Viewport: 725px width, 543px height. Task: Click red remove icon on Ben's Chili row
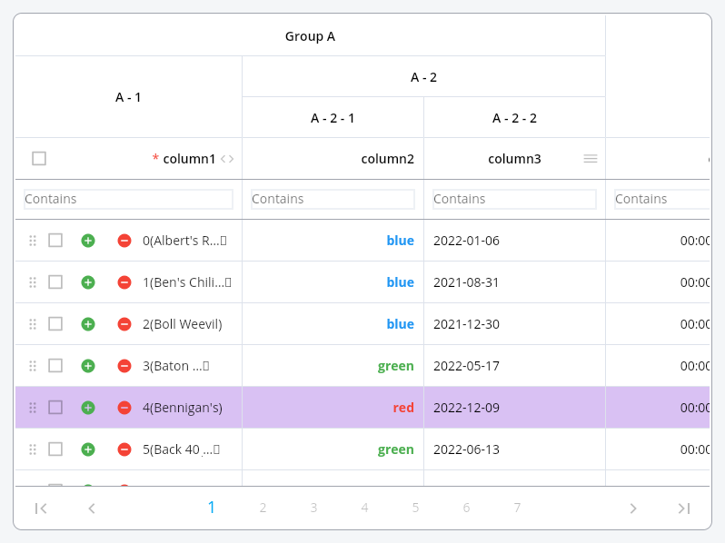coord(124,282)
